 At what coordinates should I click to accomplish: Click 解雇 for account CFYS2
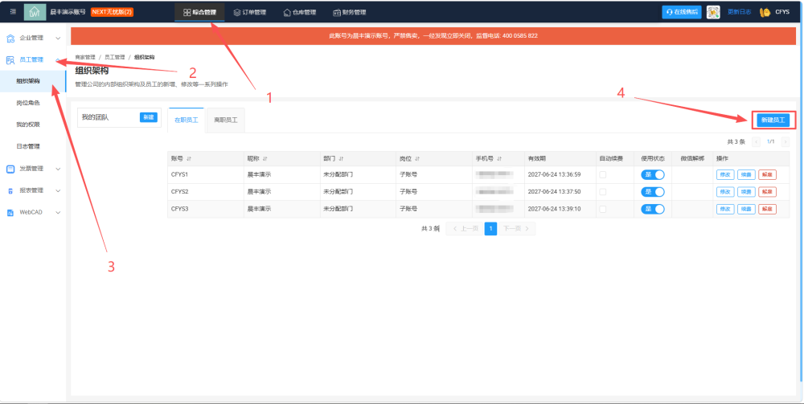767,191
